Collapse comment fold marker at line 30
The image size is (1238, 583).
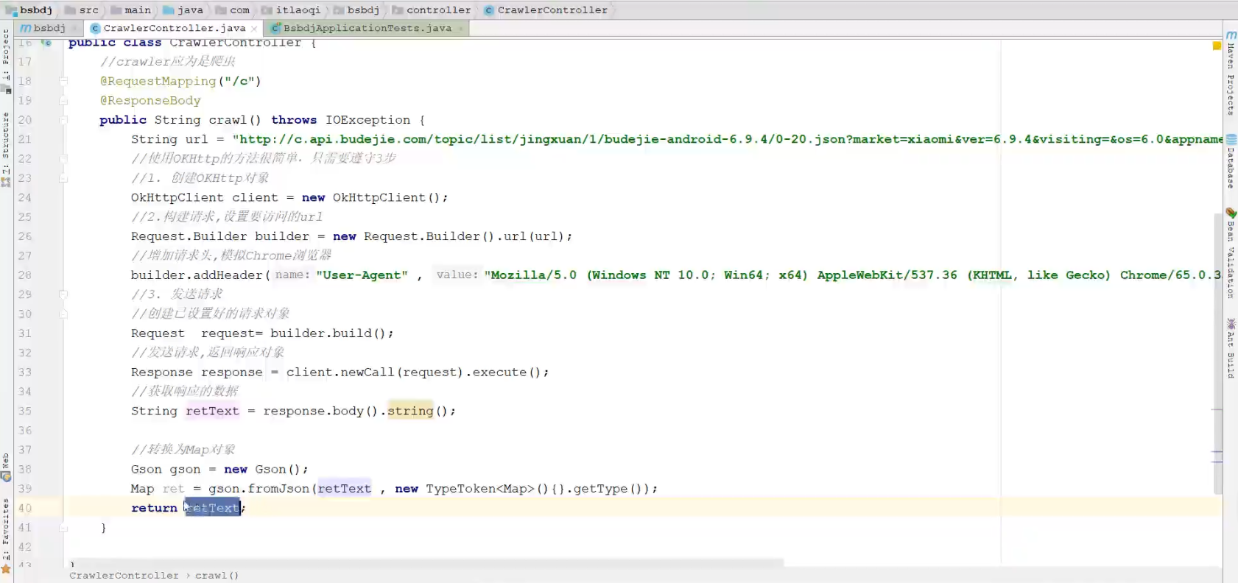pyautogui.click(x=63, y=314)
